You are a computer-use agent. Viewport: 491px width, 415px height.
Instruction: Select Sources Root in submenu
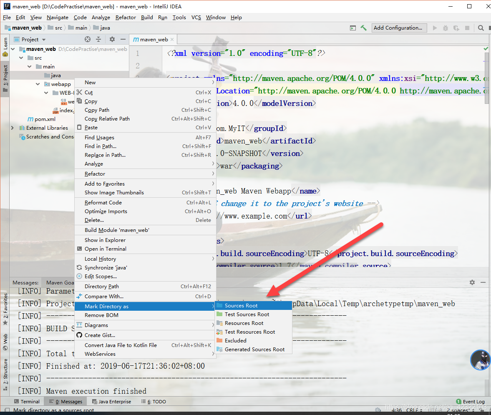point(254,305)
